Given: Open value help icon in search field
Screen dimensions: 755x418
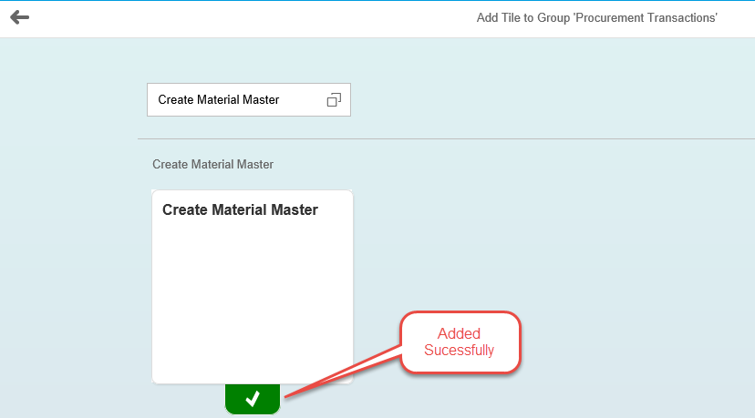Looking at the screenshot, I should (334, 99).
